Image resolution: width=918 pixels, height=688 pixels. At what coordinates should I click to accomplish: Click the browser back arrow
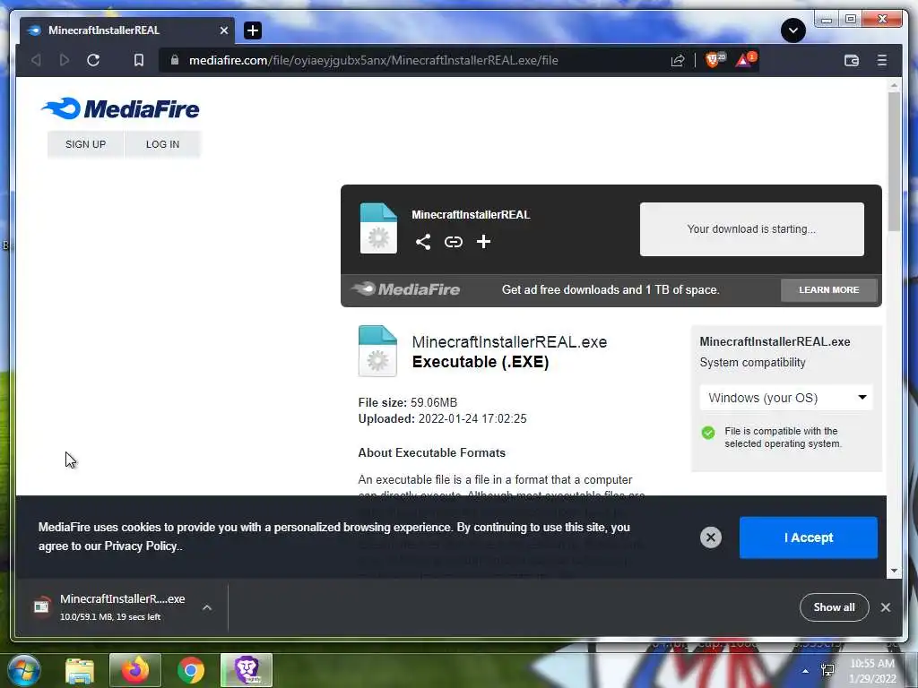point(36,60)
